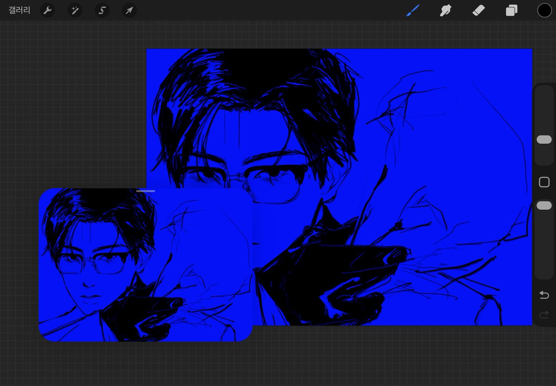
Task: Click the brush size slider handle
Action: 544,140
